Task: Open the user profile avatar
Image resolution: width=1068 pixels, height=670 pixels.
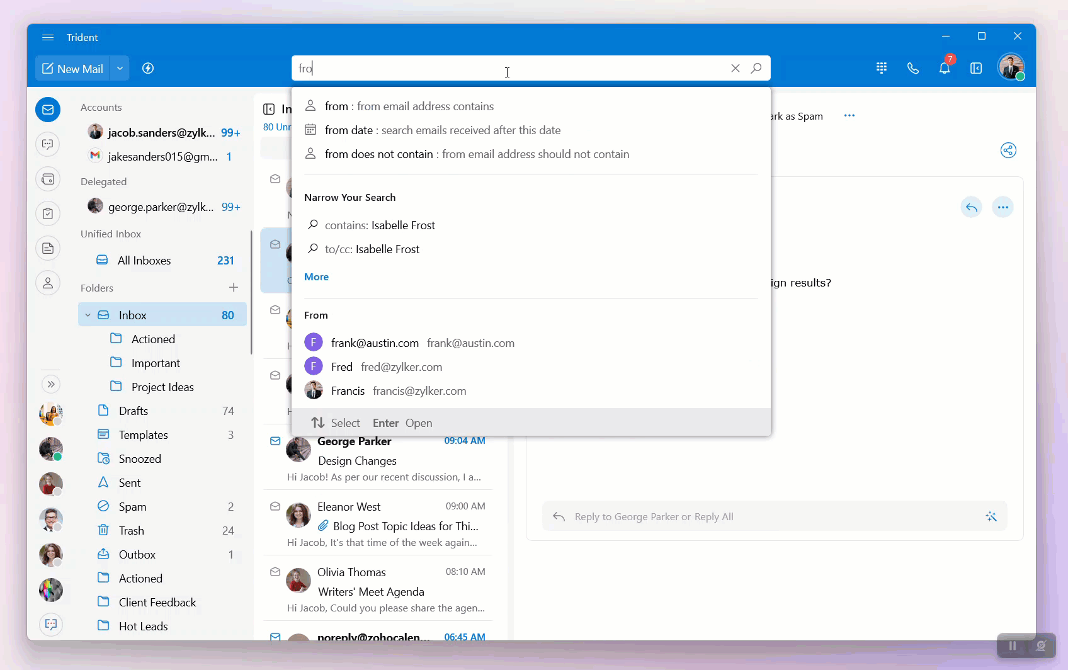Action: pos(1011,67)
